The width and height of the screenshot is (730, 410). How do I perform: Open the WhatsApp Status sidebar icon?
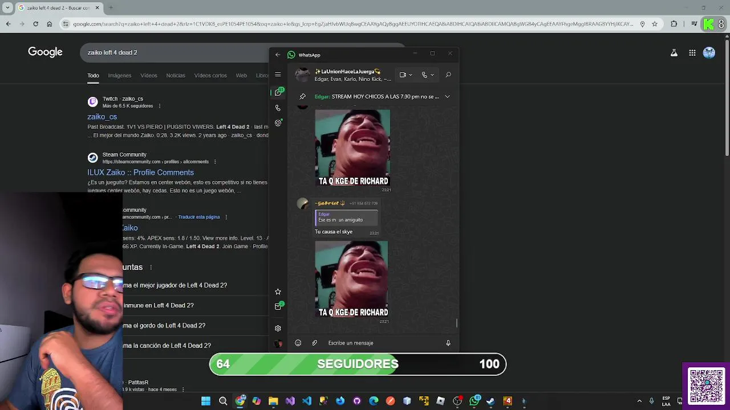pos(278,123)
